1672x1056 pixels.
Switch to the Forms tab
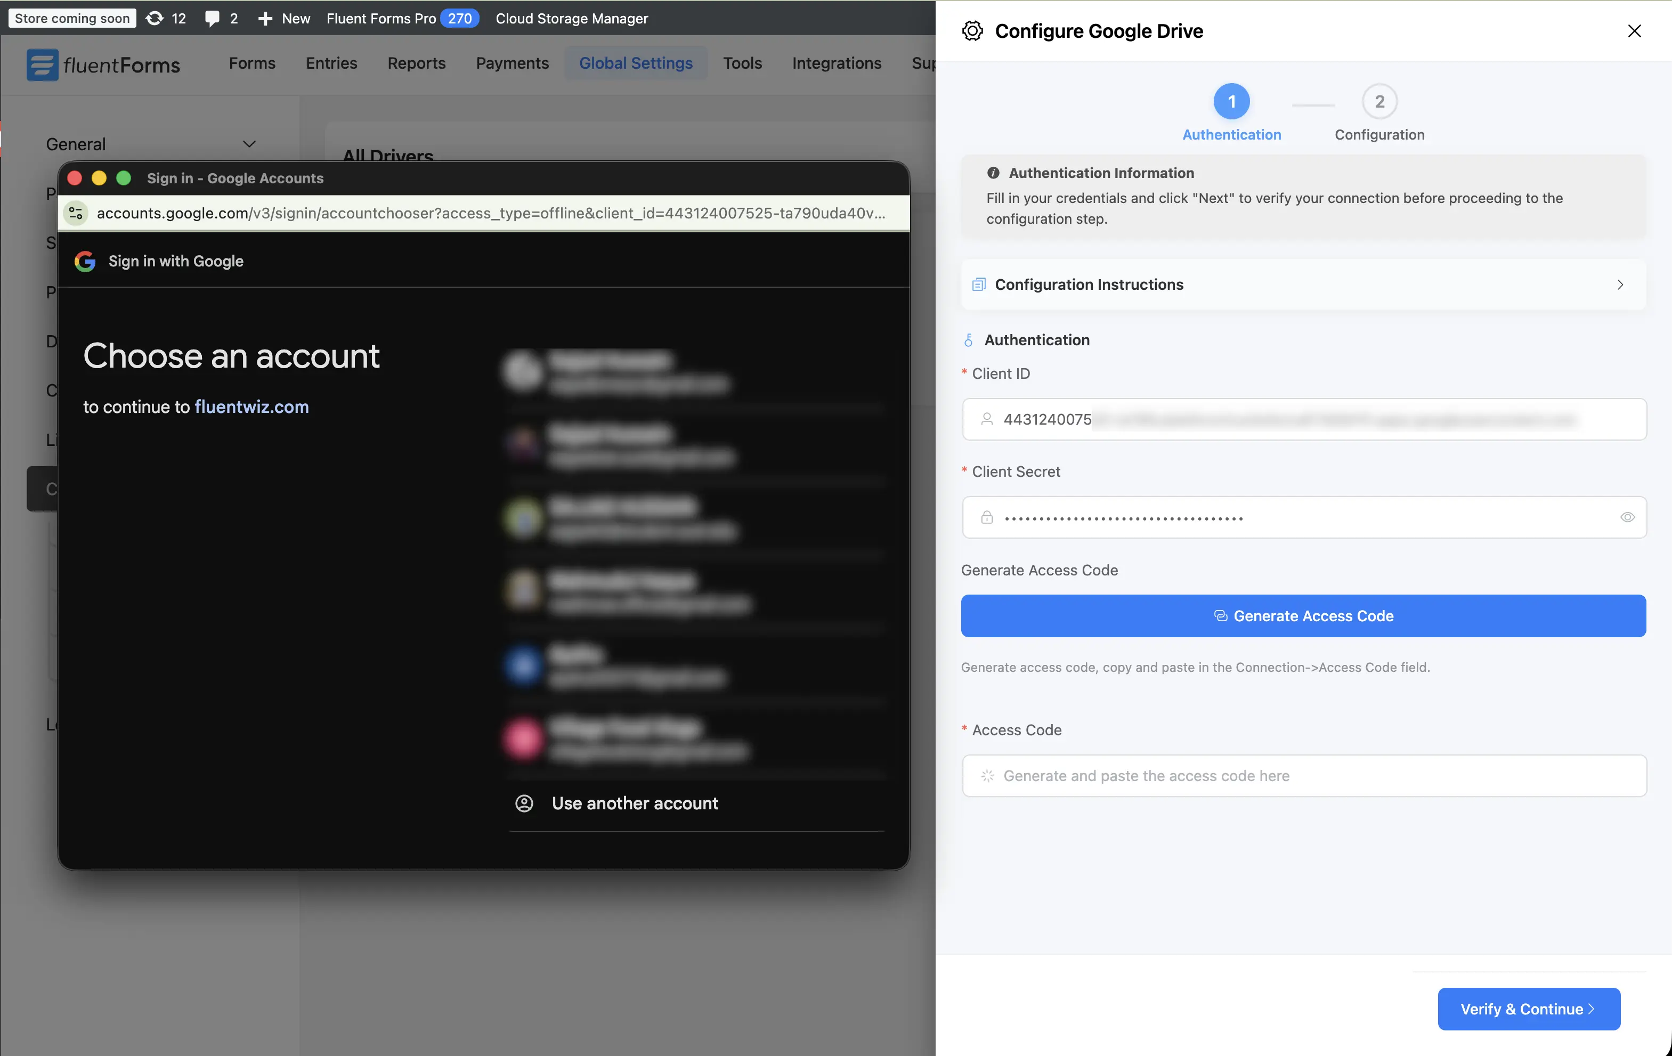pyautogui.click(x=251, y=62)
